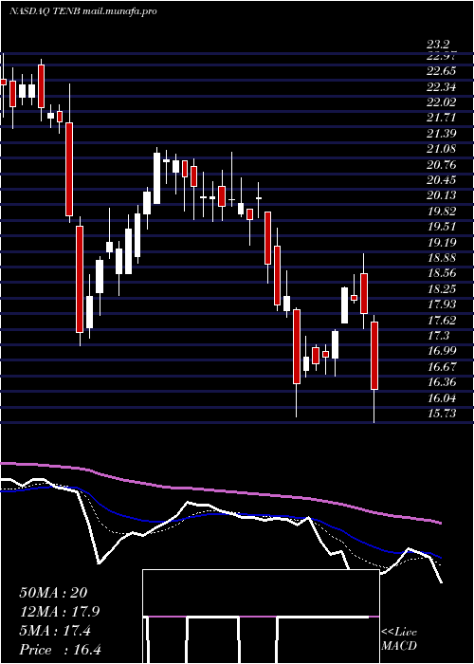Screen dimensions: 474x664
Task: Click the 12MA : 17.9 readout
Action: coord(60,612)
